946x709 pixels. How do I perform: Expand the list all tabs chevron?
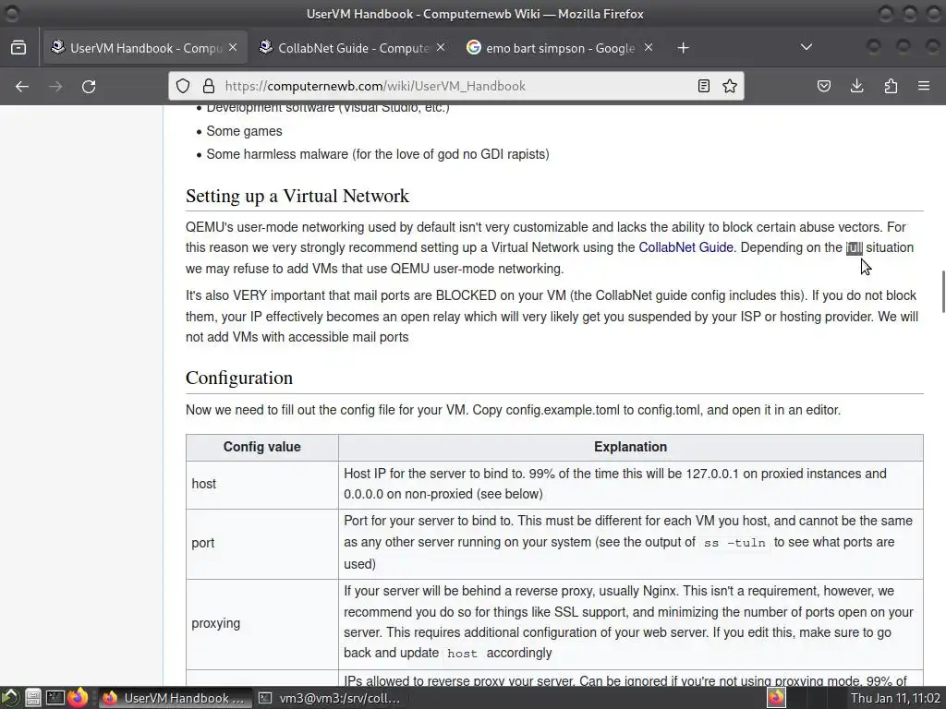pos(806,47)
